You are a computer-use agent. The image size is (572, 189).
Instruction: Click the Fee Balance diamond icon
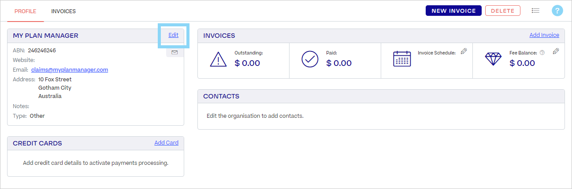pyautogui.click(x=493, y=59)
